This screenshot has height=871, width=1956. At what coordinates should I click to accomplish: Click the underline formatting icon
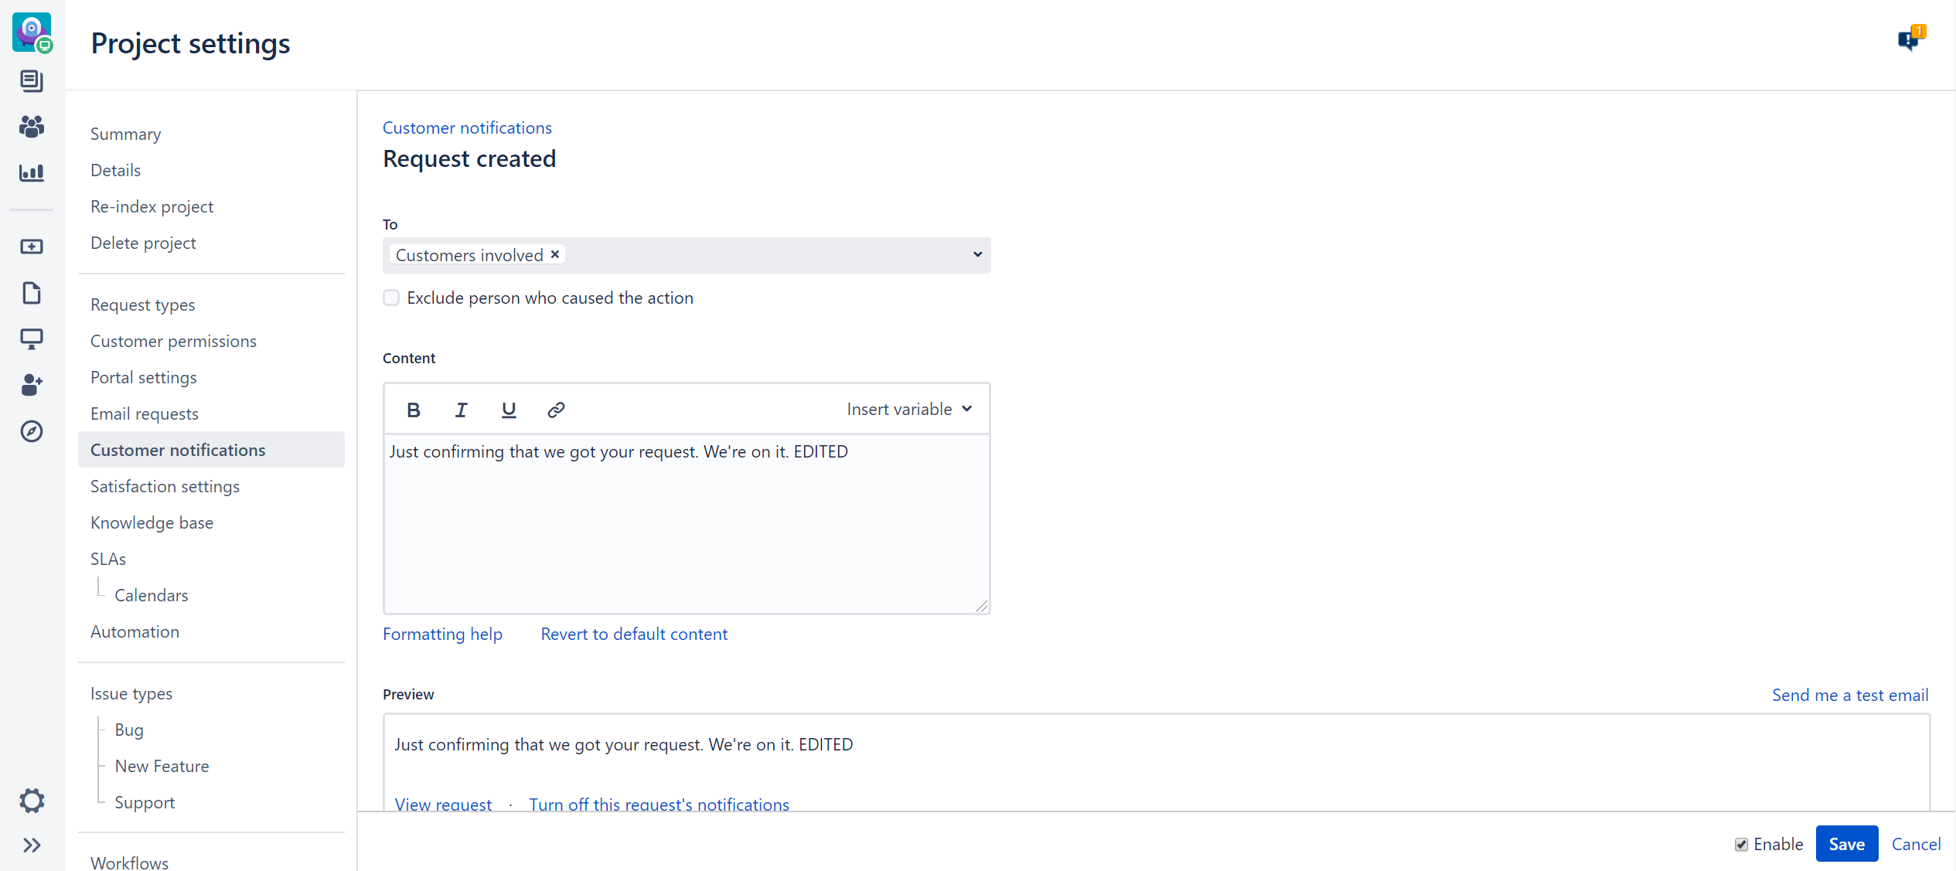click(508, 410)
